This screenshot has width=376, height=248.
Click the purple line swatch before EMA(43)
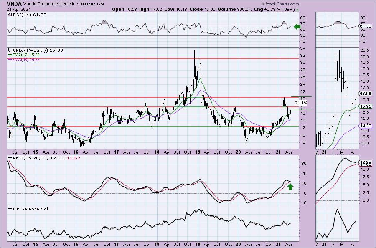(10, 59)
